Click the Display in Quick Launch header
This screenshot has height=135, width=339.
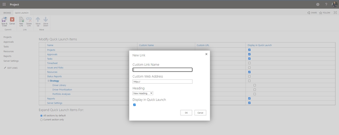[260, 45]
